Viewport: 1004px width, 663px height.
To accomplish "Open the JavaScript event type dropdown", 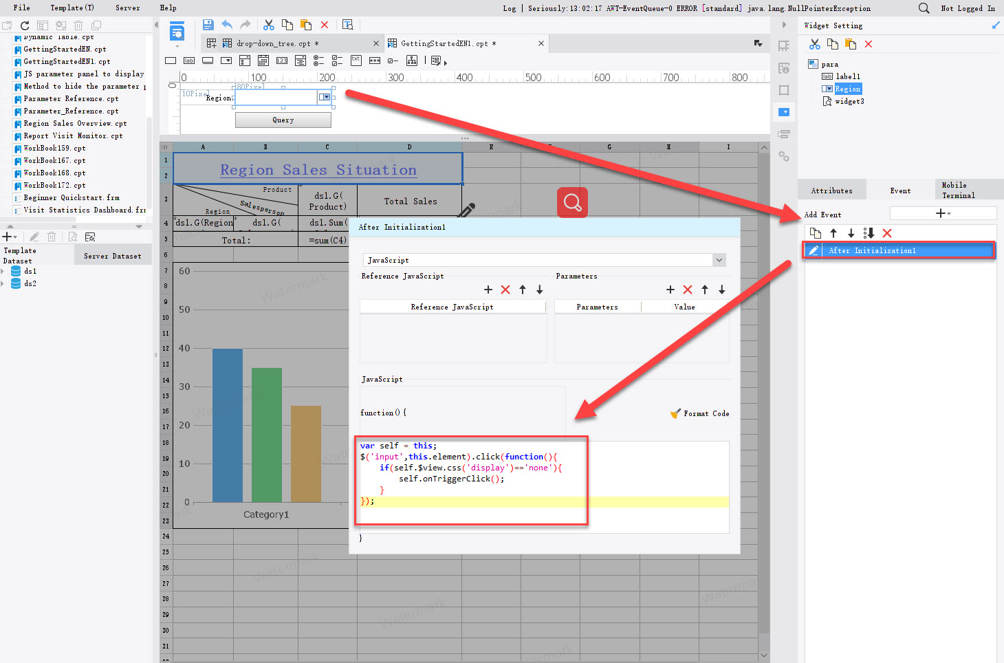I will (x=719, y=260).
